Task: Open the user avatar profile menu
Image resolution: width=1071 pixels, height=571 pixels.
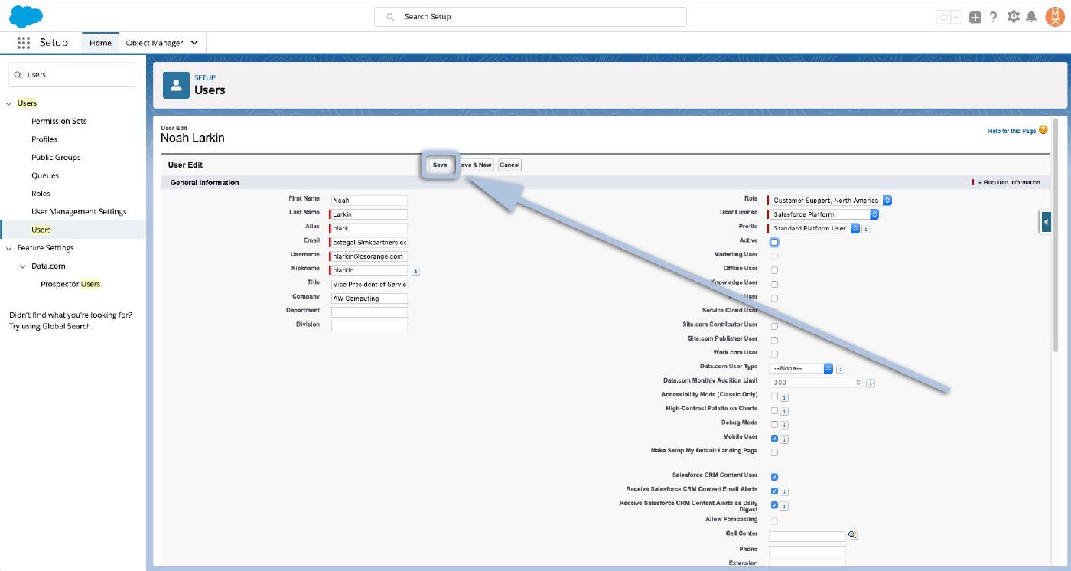Action: 1054,17
